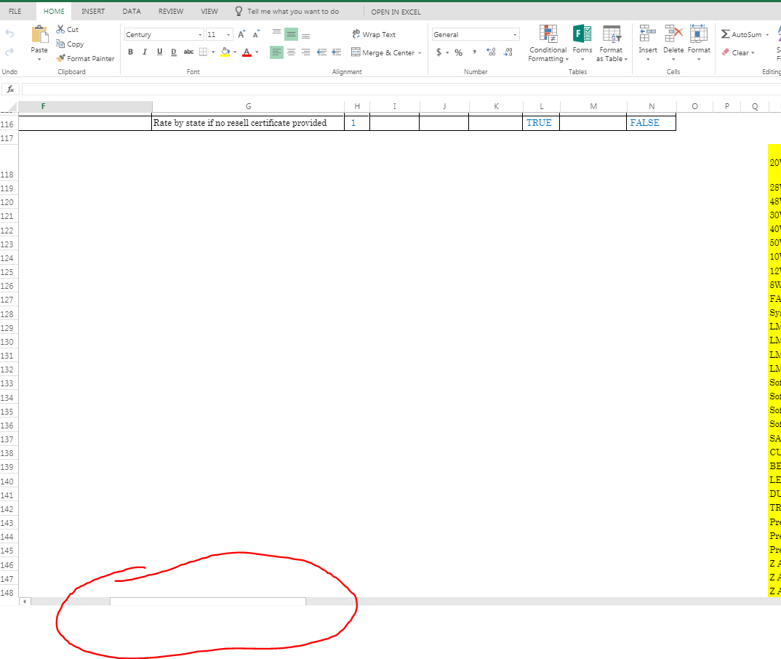Click the fx insert function icon
Viewport: 781px width, 659px height.
(10, 89)
